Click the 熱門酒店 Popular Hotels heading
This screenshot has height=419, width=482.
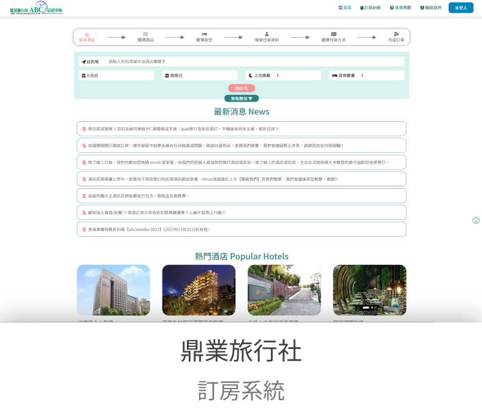click(242, 256)
